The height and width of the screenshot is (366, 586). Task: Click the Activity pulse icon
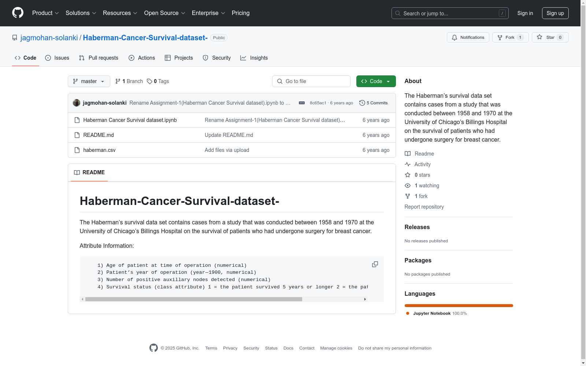point(408,164)
